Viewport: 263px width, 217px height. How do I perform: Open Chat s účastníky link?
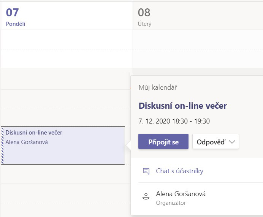179,171
